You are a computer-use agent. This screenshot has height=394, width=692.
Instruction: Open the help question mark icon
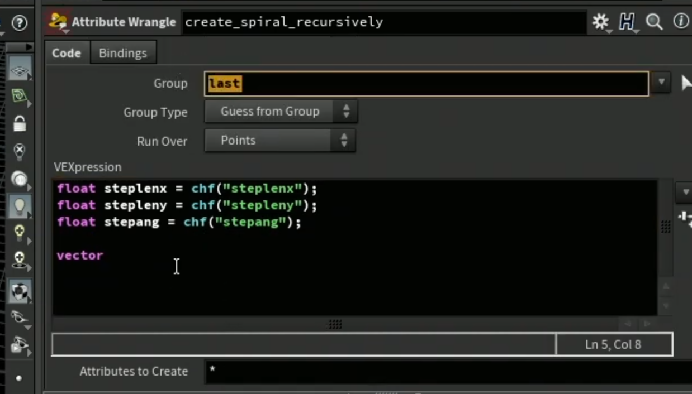20,22
